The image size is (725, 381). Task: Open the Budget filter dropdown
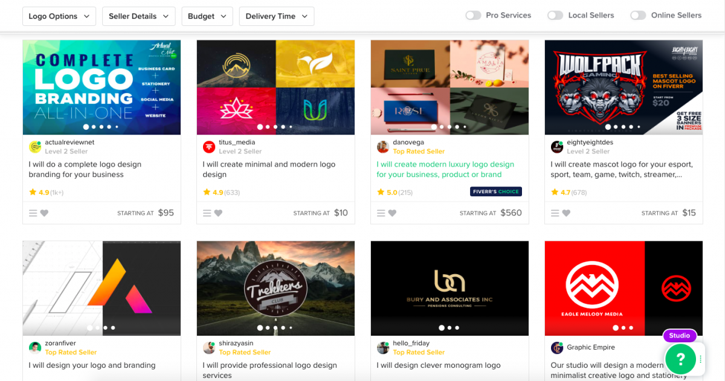tap(207, 16)
